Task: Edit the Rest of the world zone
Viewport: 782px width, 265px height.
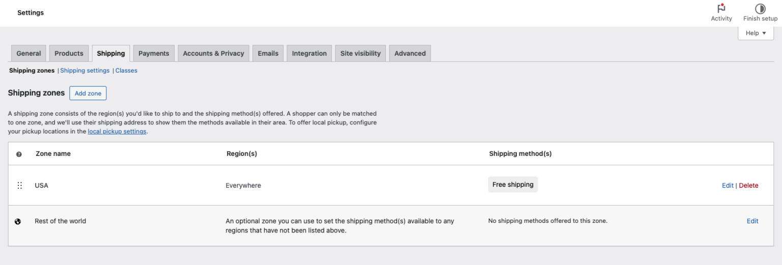Action: pos(752,221)
